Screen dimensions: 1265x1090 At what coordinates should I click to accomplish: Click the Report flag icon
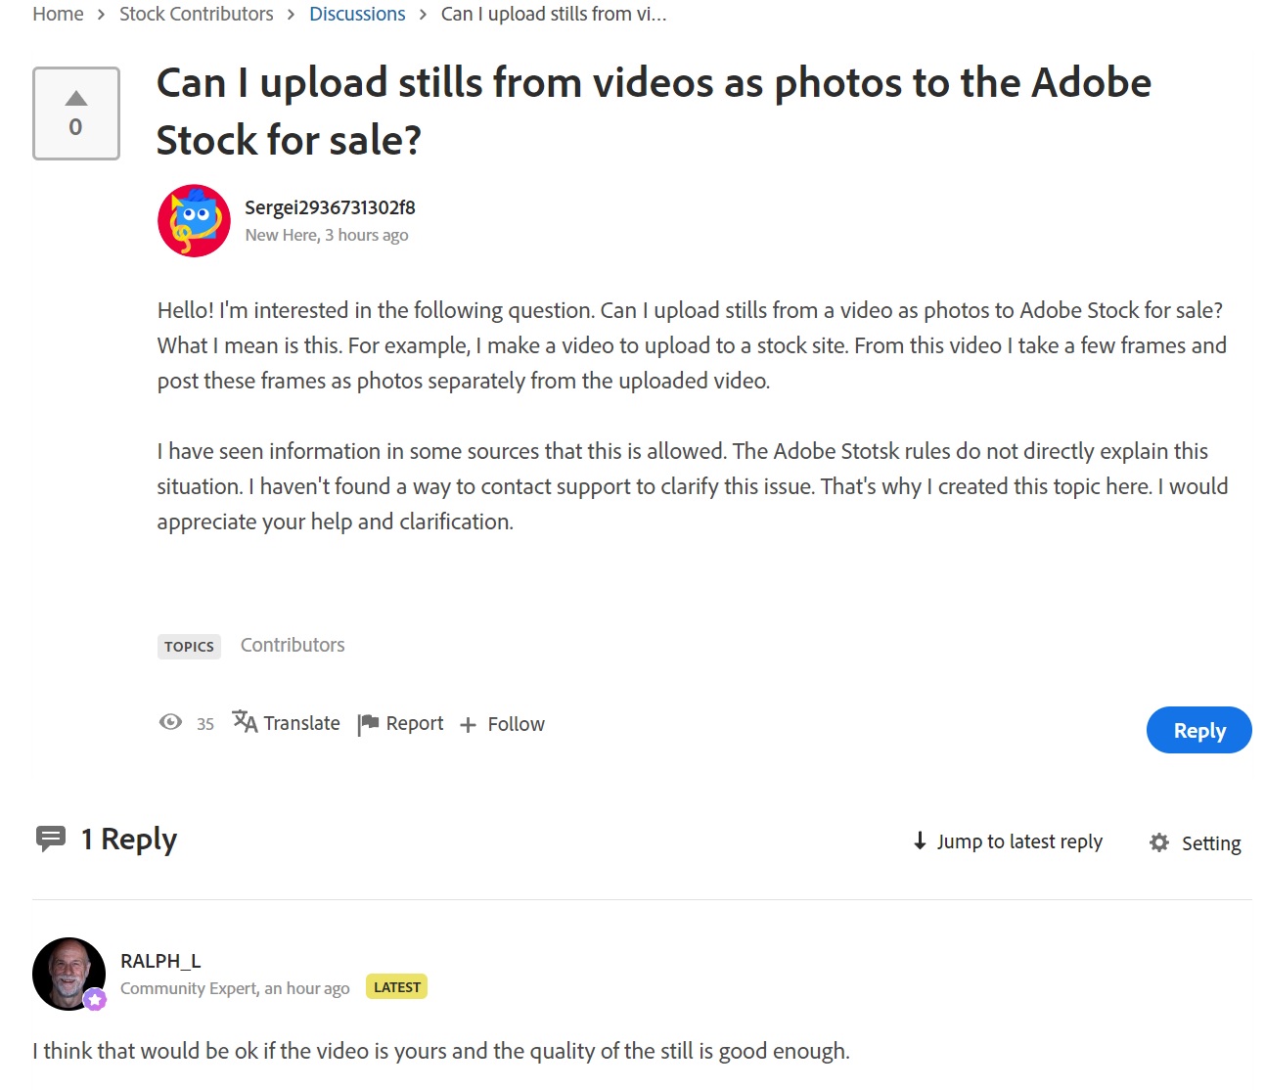tap(368, 724)
